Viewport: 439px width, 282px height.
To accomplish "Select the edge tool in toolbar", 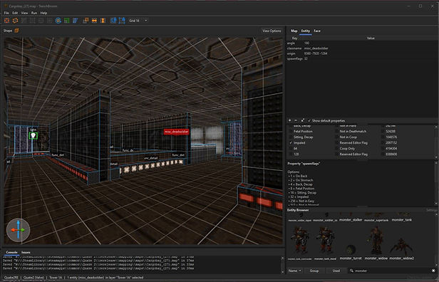I will [x=41, y=21].
